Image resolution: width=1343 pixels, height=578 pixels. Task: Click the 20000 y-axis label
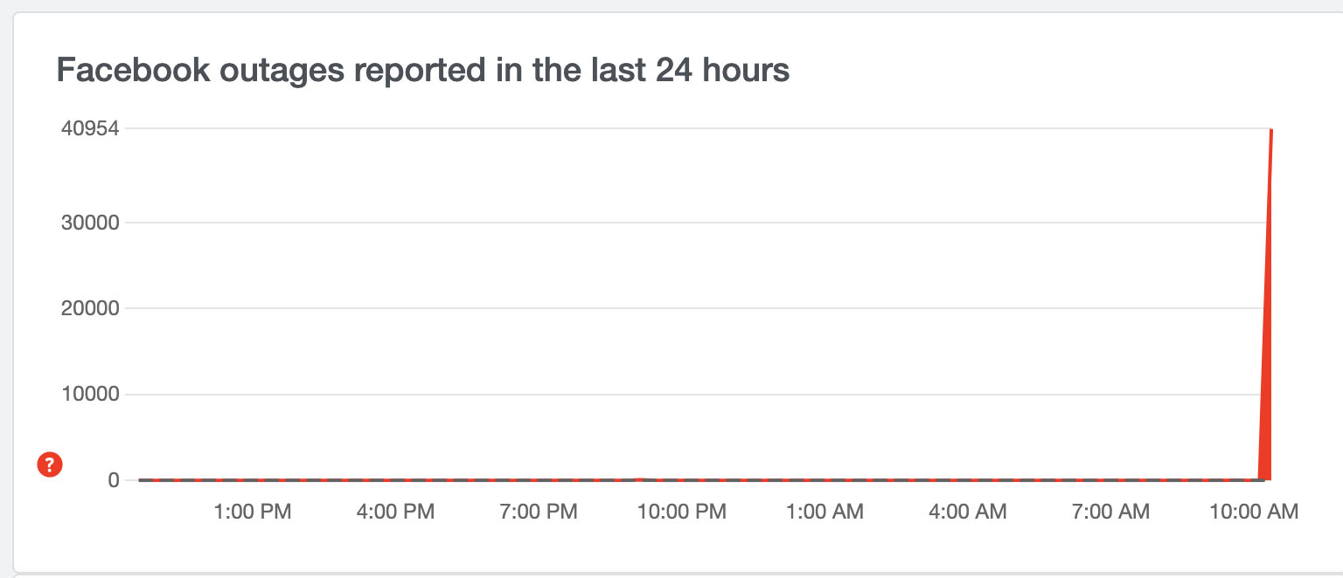pos(89,308)
